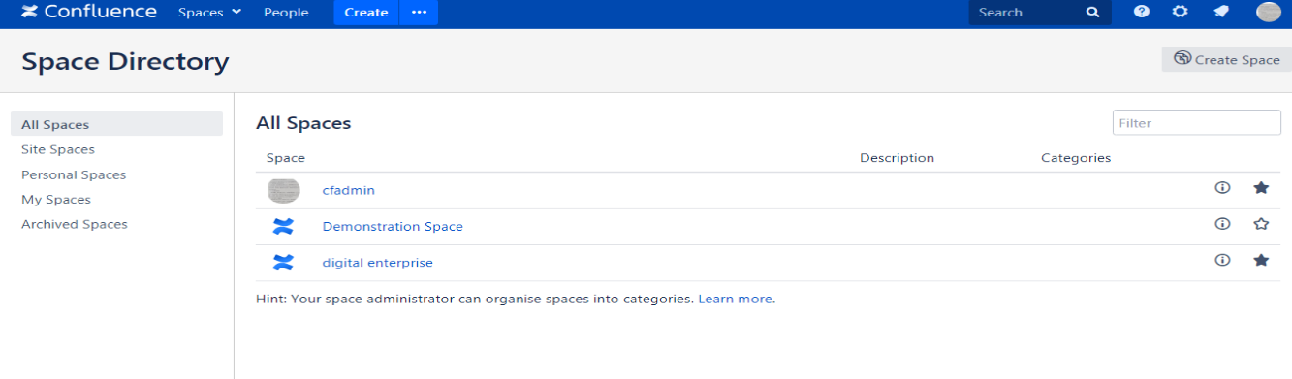Open the settings gear menu
Viewport: 1292px width, 379px height.
[1180, 12]
